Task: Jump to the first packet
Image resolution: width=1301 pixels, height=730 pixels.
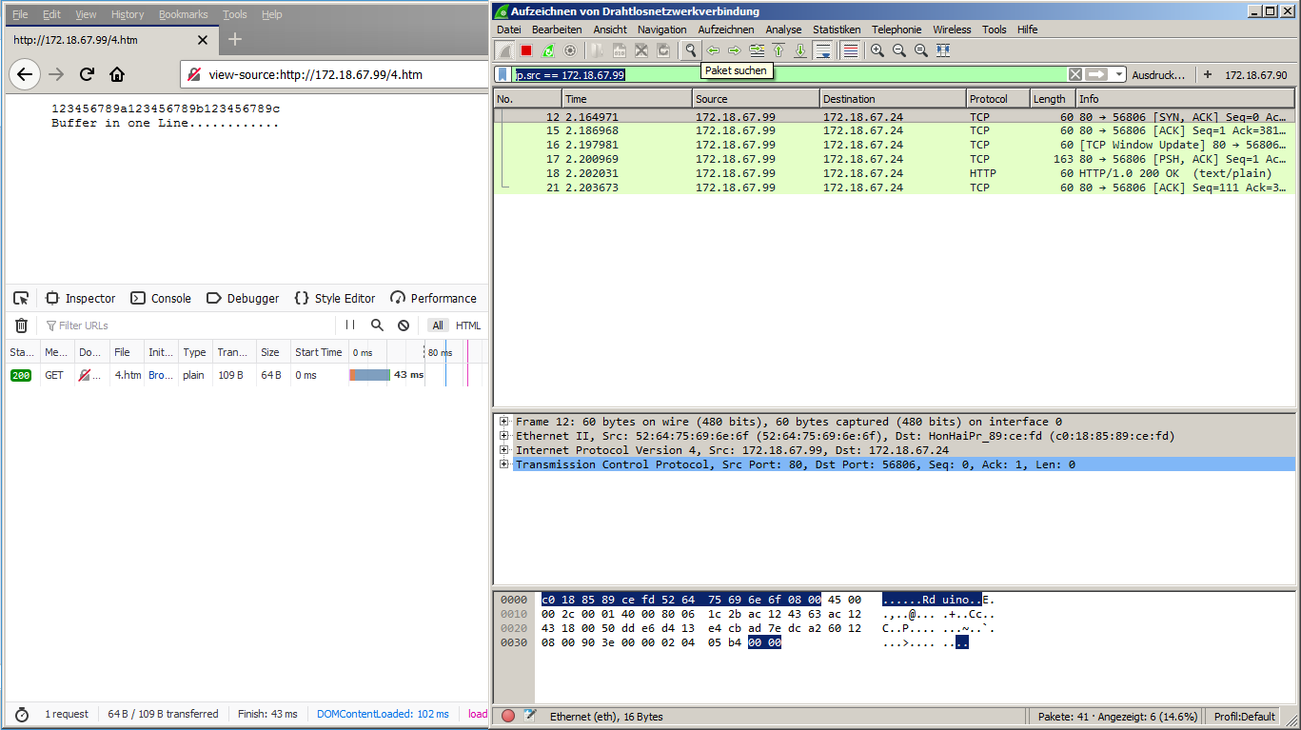Action: [x=779, y=50]
